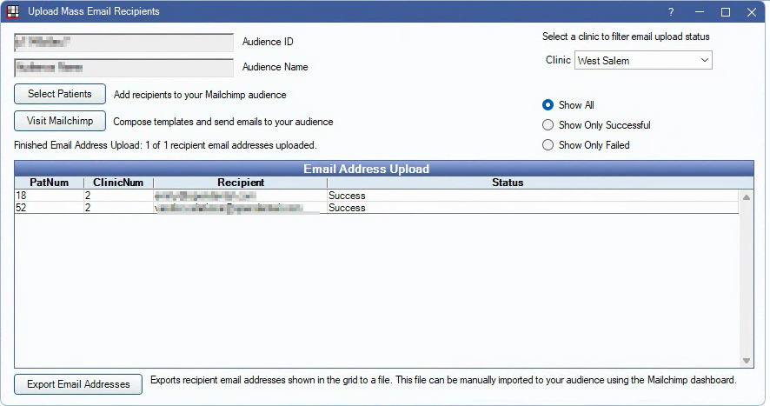Click the Status column header

point(508,183)
